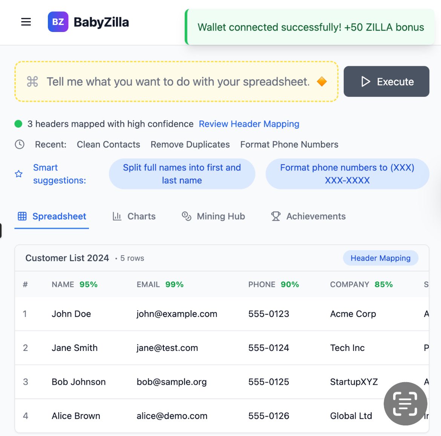Click phone cell 555-0123

(269, 314)
